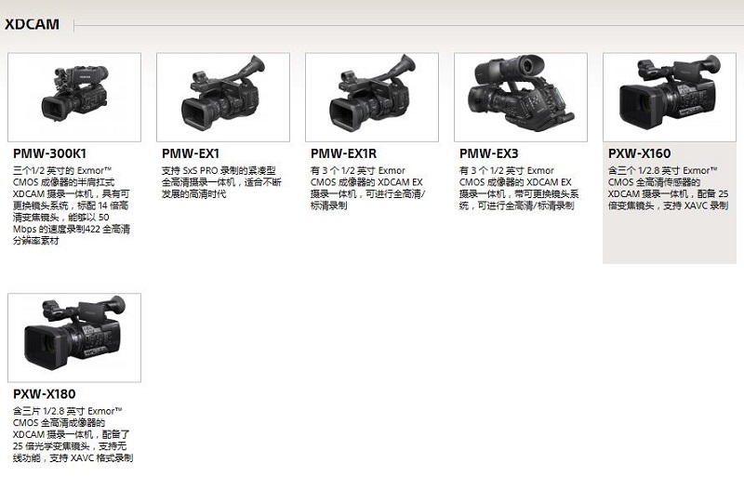Open the PXW-X160 title link
The height and width of the screenshot is (477, 744).
pyautogui.click(x=640, y=153)
